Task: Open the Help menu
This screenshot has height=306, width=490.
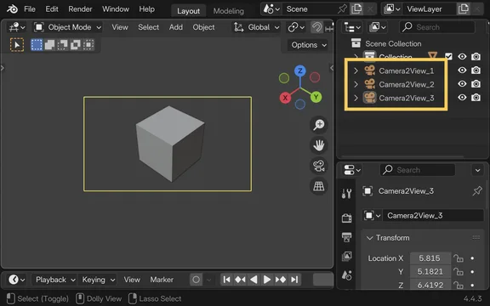Action: [x=147, y=9]
